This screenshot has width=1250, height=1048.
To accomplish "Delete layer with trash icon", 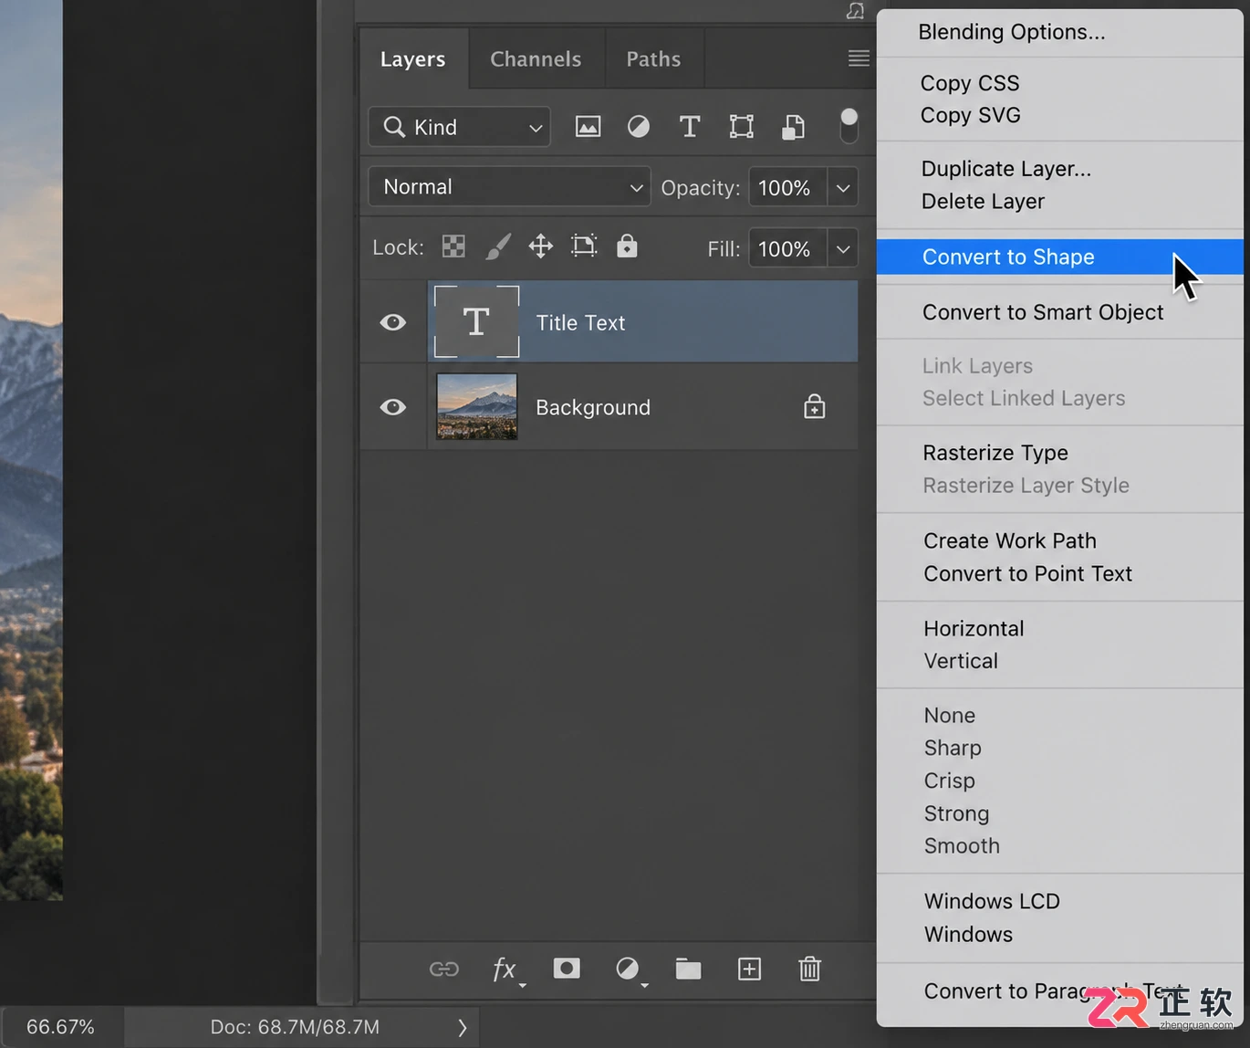I will click(x=810, y=969).
